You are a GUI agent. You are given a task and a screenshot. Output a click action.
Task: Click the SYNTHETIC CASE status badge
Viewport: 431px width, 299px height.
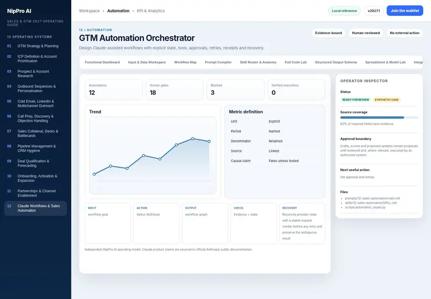387,100
